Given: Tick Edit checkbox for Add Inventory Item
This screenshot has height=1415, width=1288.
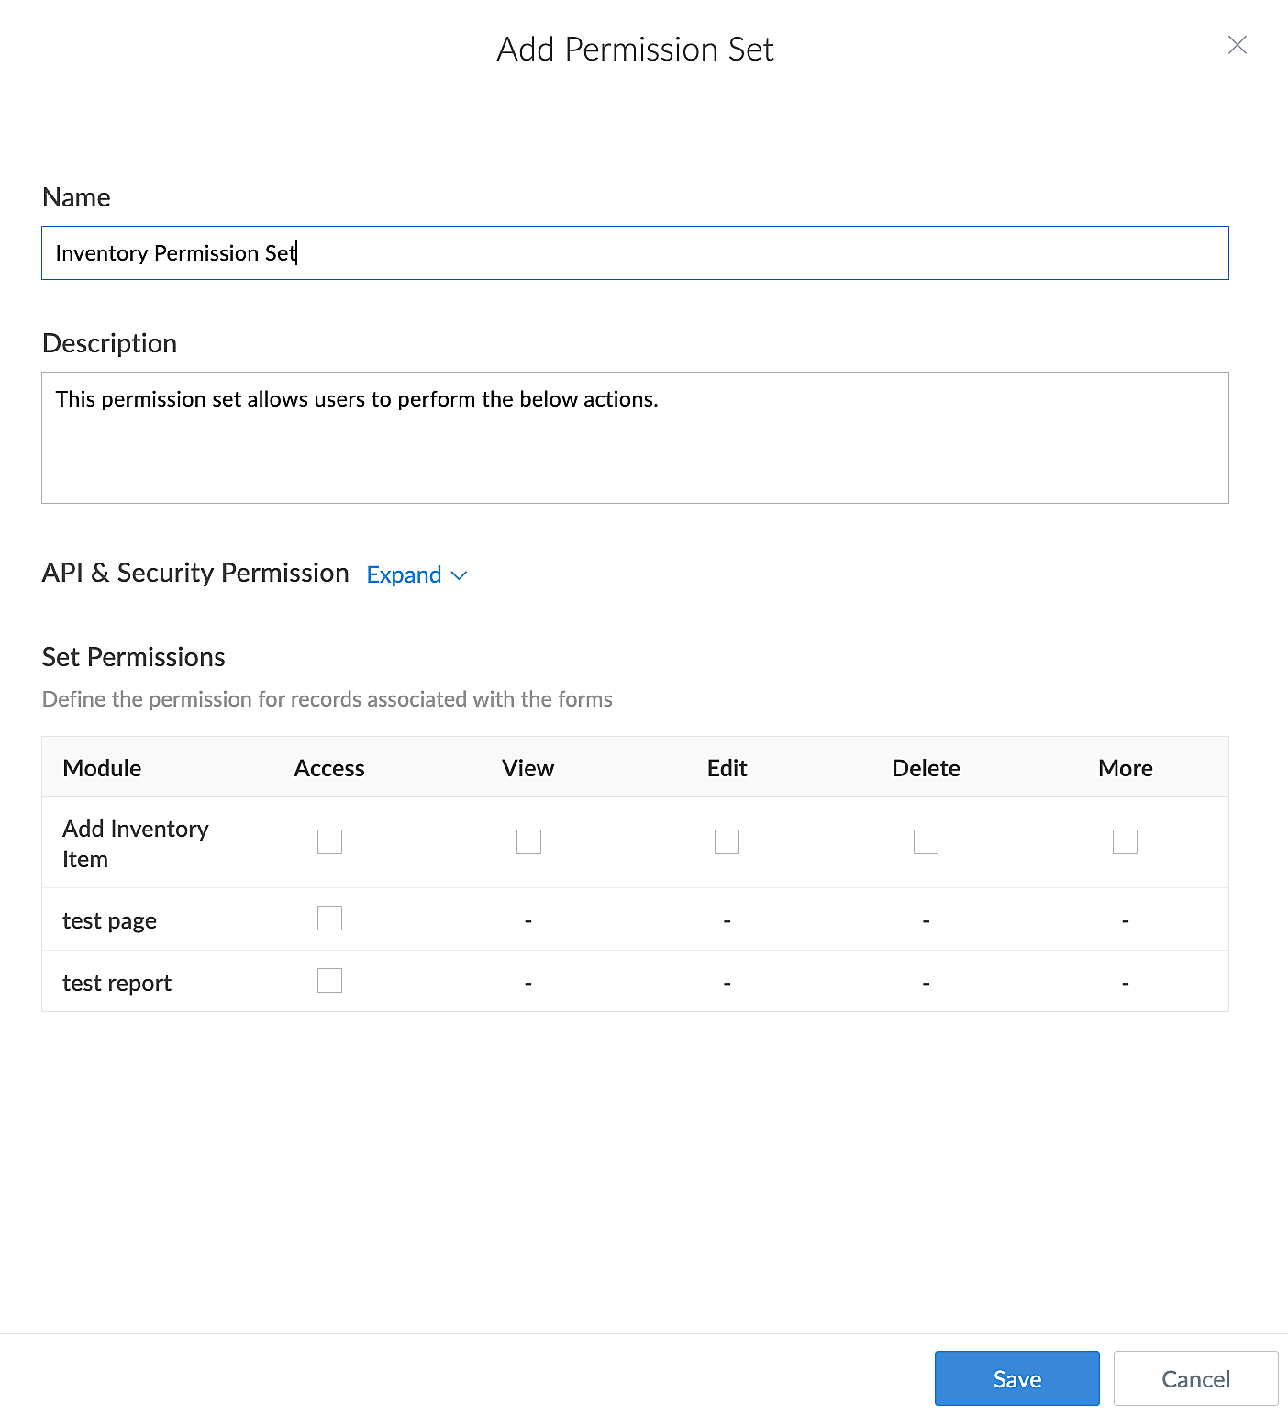Looking at the screenshot, I should 727,841.
